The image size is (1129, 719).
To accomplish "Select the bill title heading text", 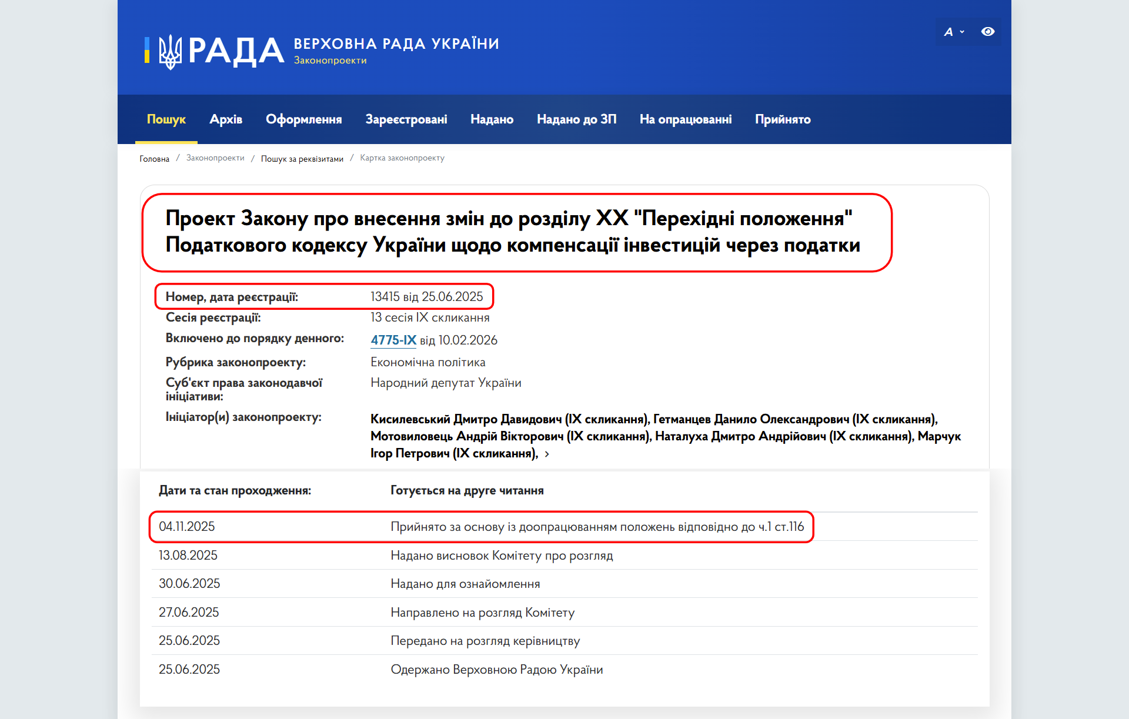I will 513,232.
